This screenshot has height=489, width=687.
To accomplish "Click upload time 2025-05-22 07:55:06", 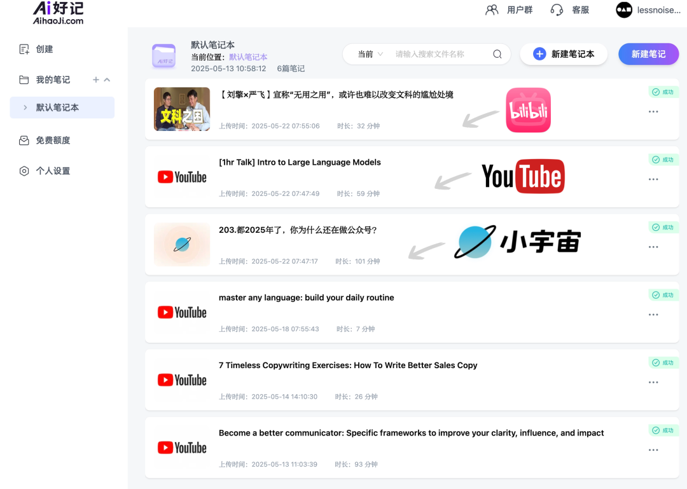I will [269, 126].
